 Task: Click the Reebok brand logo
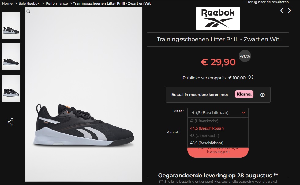pos(218,19)
